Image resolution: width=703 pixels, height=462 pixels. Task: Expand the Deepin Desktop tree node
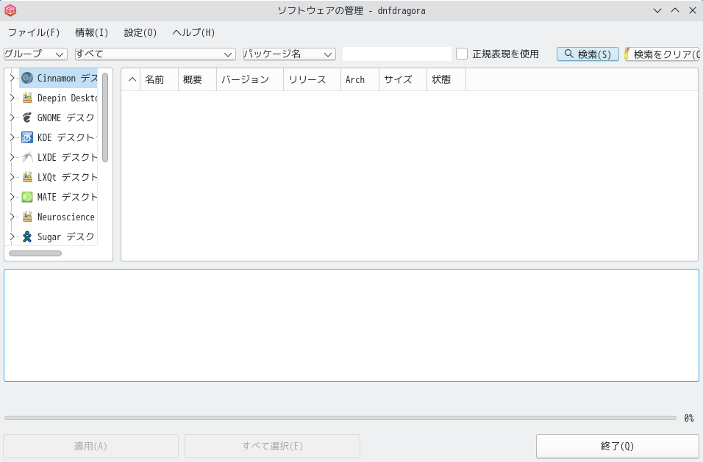click(12, 98)
